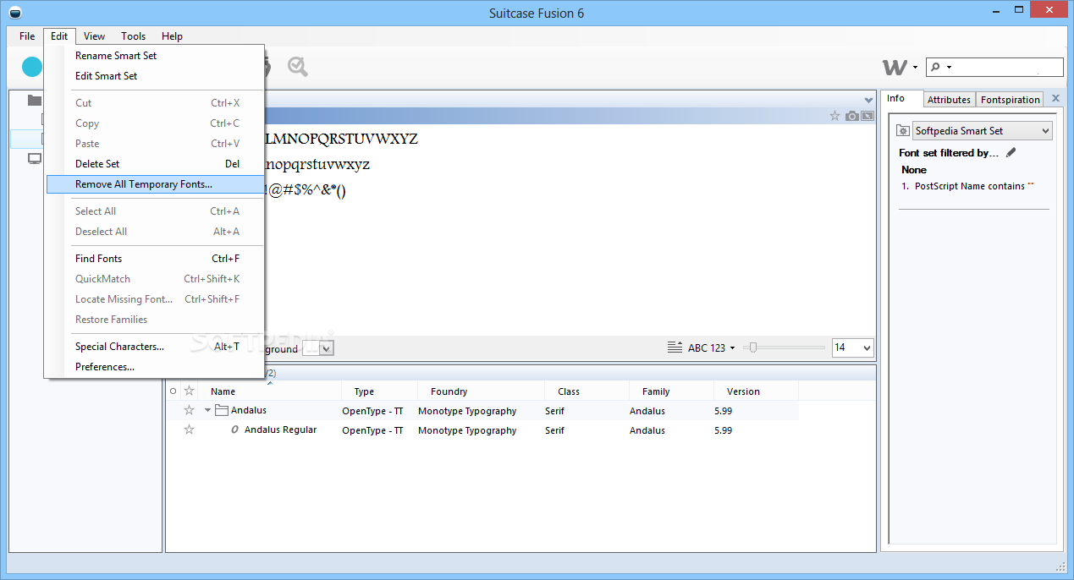This screenshot has height=580, width=1074.
Task: Open the background color dropdown arrow
Action: click(327, 348)
